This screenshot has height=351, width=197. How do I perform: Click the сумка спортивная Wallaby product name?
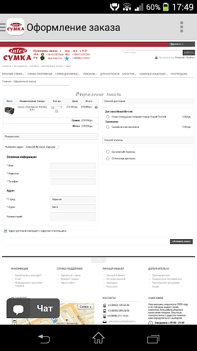click(32, 109)
